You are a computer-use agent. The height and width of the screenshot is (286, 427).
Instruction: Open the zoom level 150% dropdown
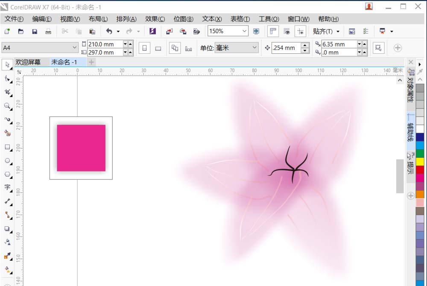pyautogui.click(x=244, y=31)
